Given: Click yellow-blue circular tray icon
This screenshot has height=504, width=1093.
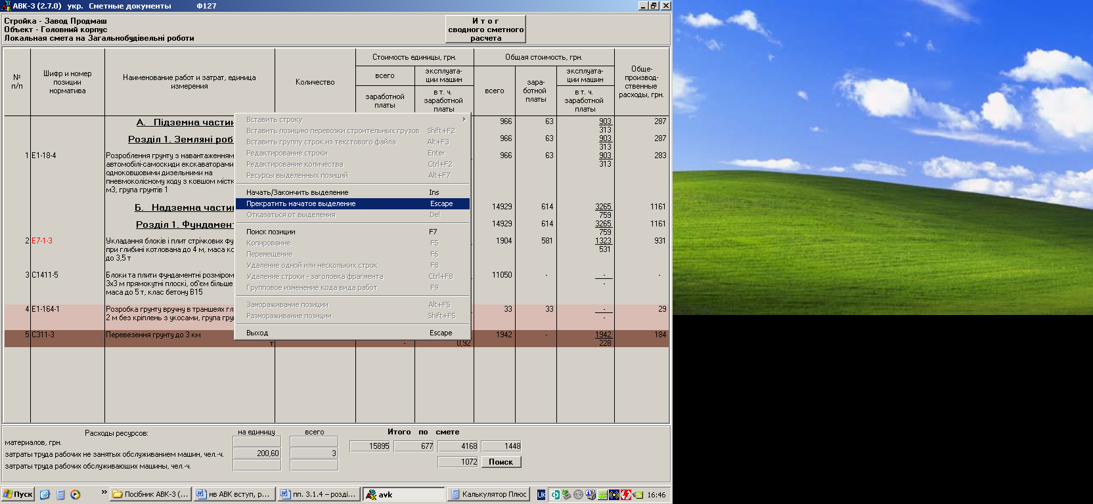Looking at the screenshot, I should tap(614, 495).
